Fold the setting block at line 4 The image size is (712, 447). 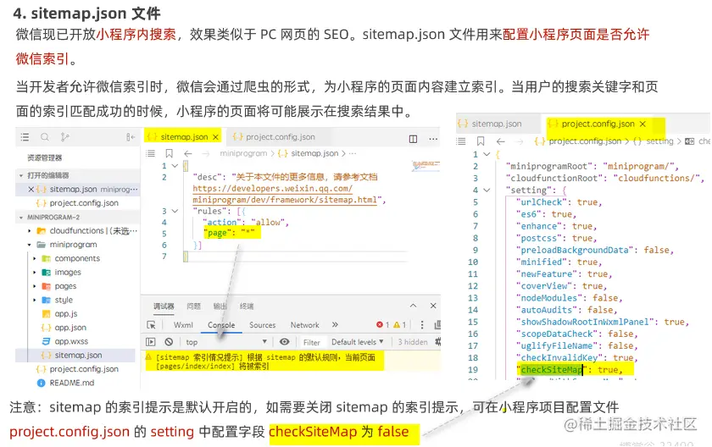coord(487,190)
